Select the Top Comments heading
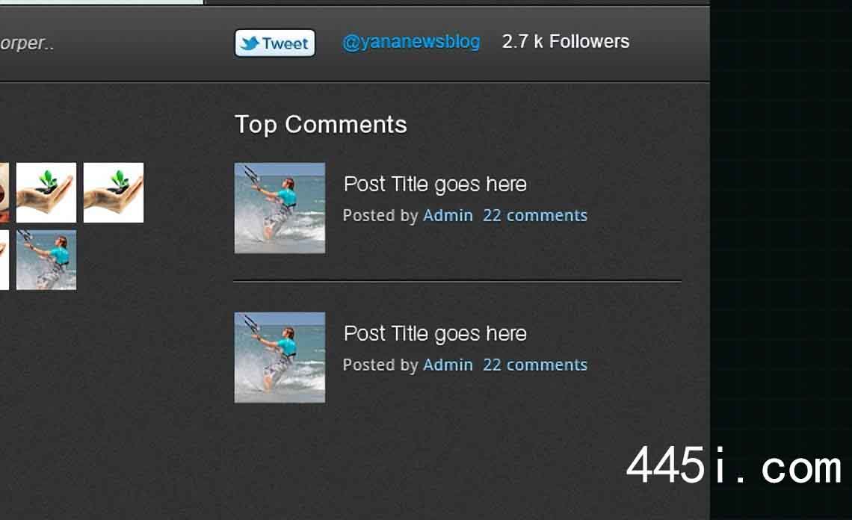This screenshot has height=520, width=852. click(x=321, y=125)
